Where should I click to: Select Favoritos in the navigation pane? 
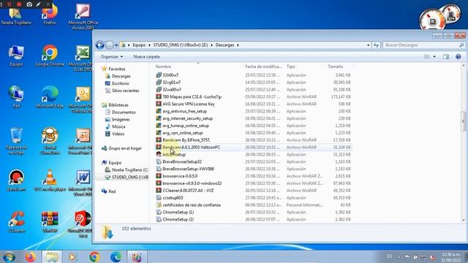coord(117,69)
